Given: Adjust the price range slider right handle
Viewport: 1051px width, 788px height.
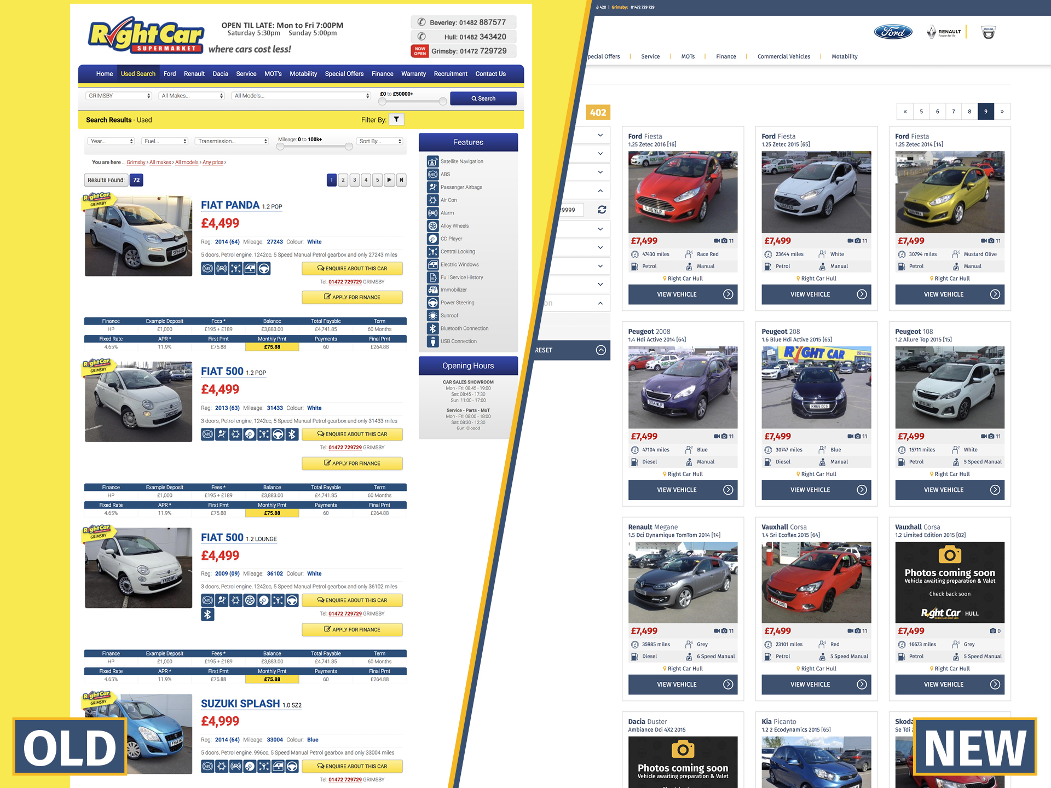Looking at the screenshot, I should coord(442,101).
